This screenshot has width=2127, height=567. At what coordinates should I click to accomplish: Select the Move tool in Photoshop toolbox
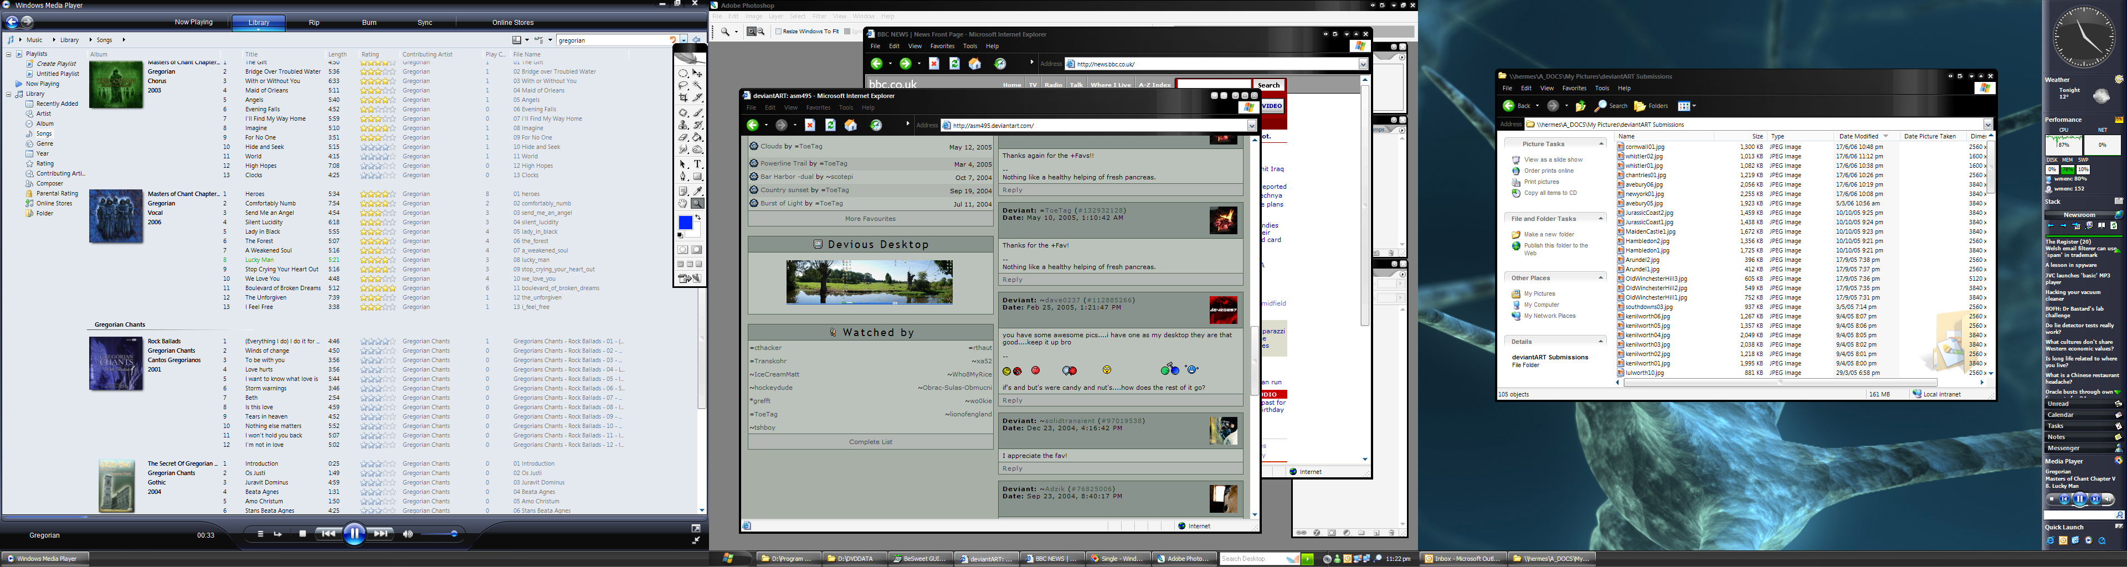(x=698, y=74)
